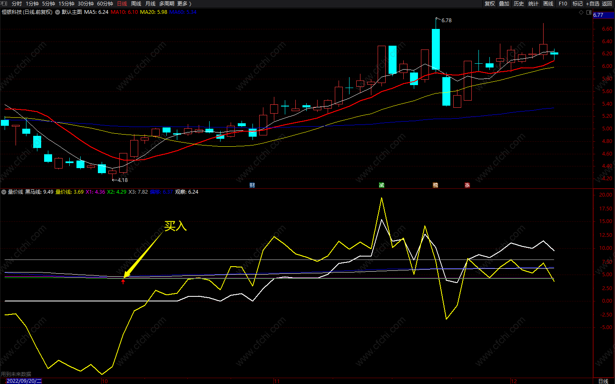
Task: Click the X1: 4.36 value
Action: (95, 192)
